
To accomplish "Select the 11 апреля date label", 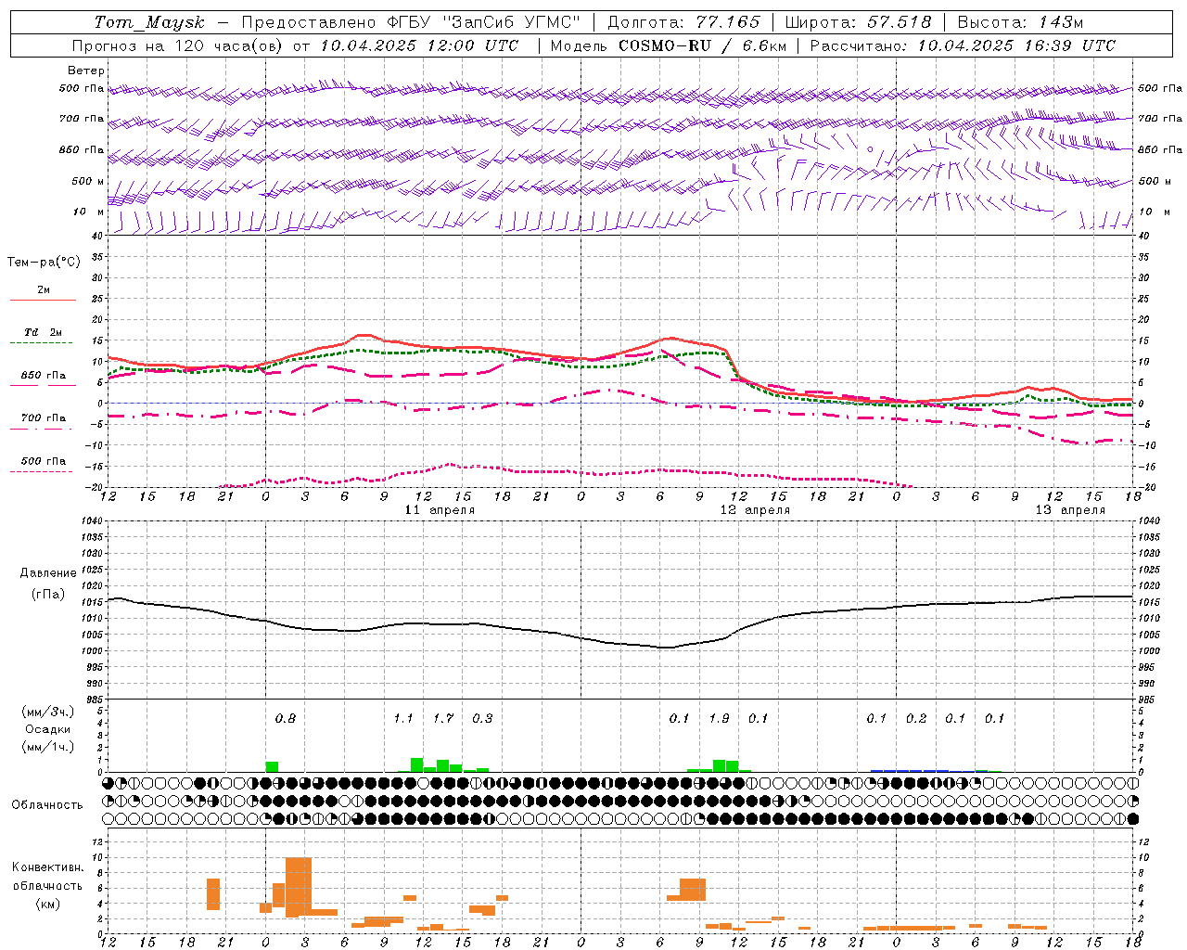I will tap(440, 510).
